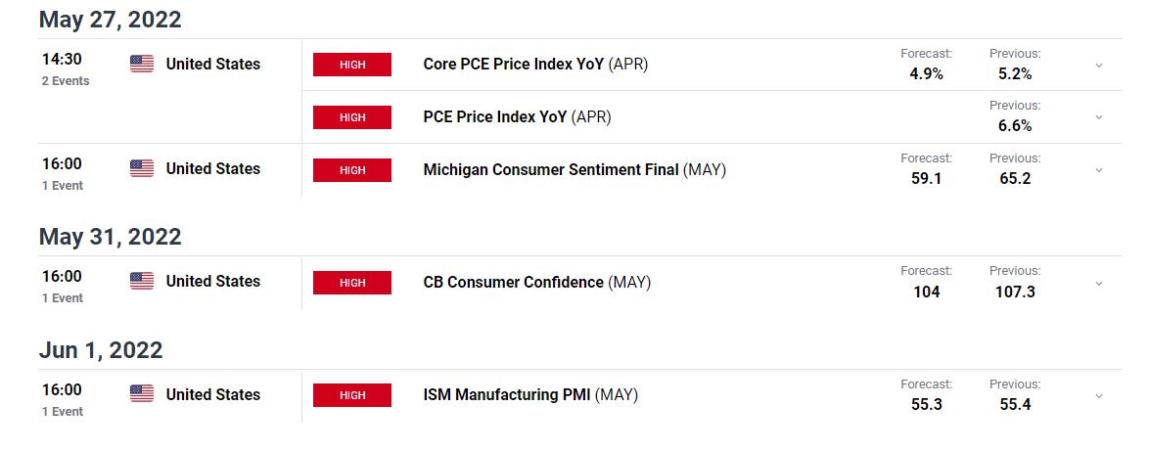Viewport: 1149px width, 451px height.
Task: Click US flag in Michigan Consumer Sentiment row
Action: click(x=142, y=169)
